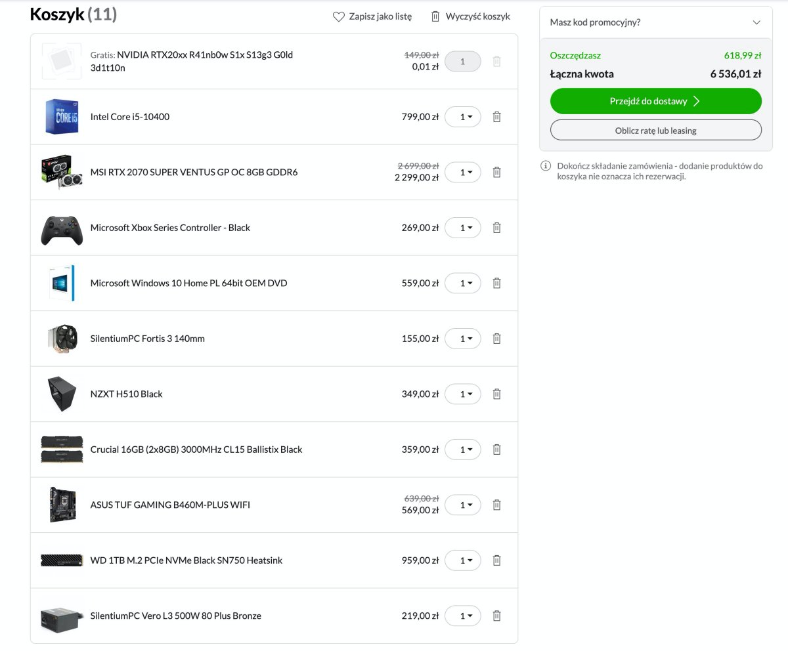Open quantity dropdown for SilentiumPC Fortis 3
The height and width of the screenshot is (651, 788).
(x=463, y=339)
